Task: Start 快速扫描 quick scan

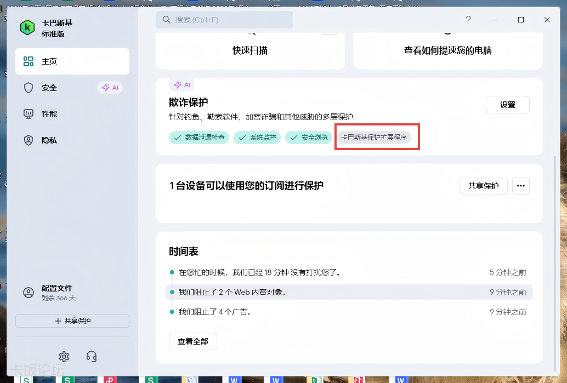Action: pos(250,50)
